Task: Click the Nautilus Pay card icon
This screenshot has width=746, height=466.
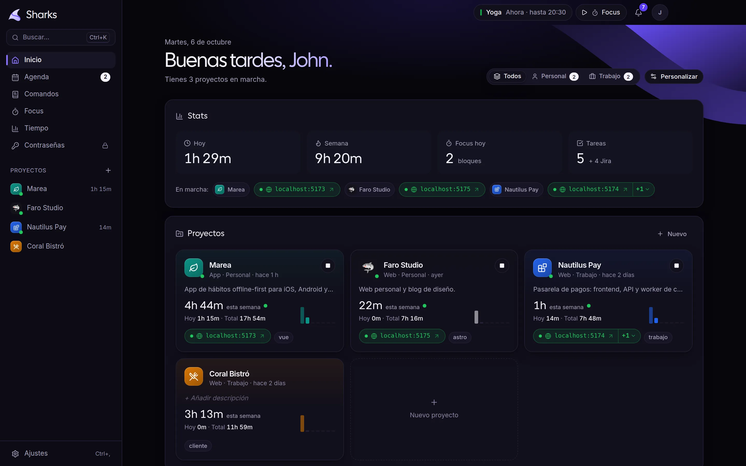Action: coord(542,267)
